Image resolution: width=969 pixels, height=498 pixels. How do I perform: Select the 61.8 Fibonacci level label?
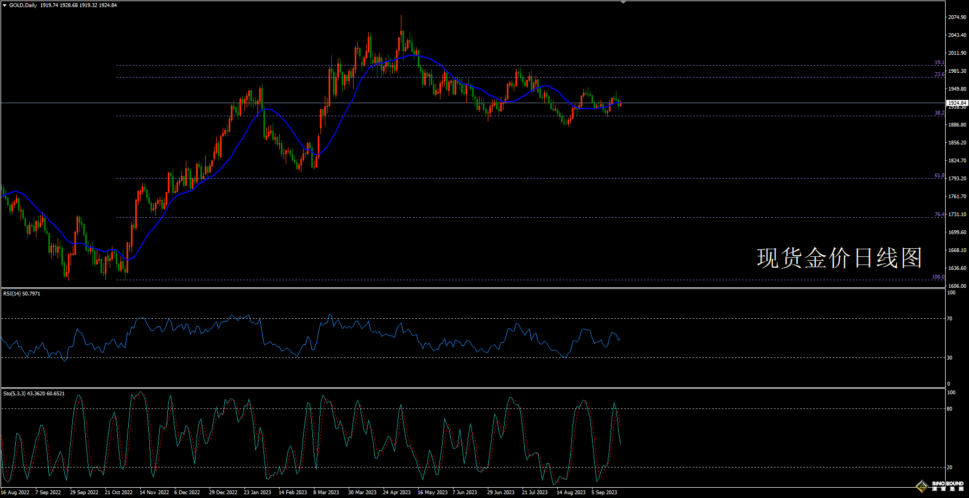tap(939, 175)
